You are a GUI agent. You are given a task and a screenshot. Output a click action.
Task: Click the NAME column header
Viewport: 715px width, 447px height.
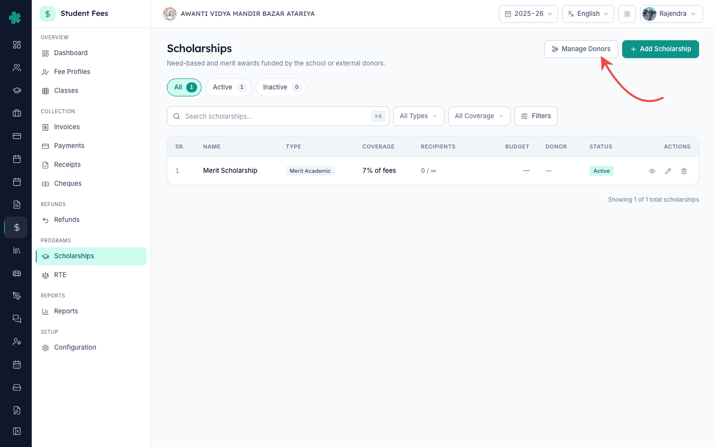click(212, 147)
